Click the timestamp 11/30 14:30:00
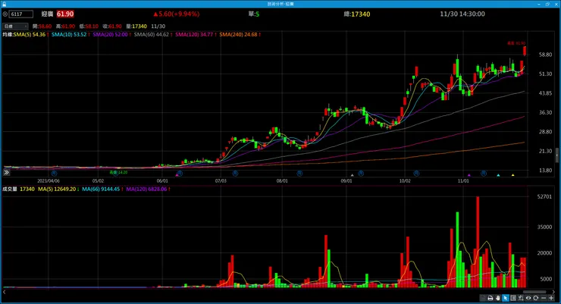Image resolution: width=561 pixels, height=304 pixels. [x=462, y=14]
